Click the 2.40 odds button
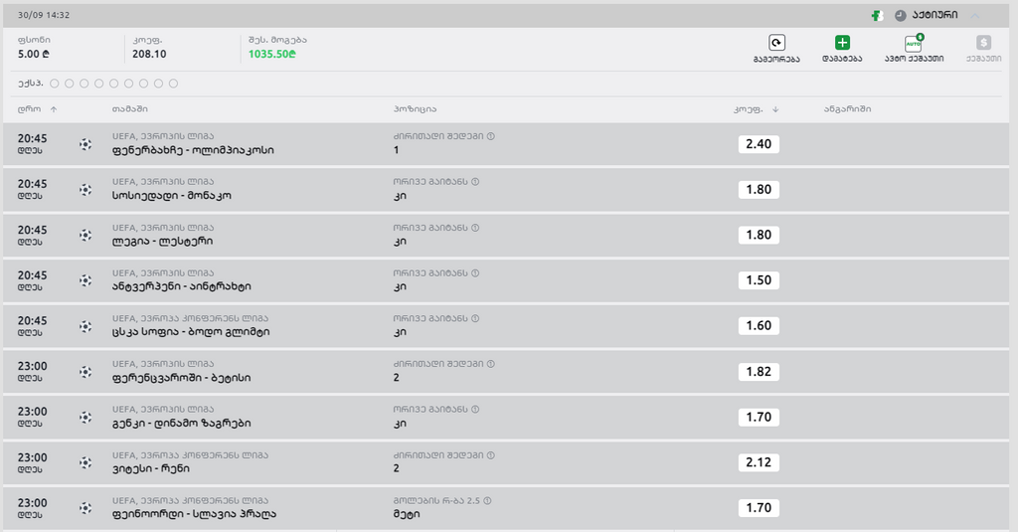Viewport: 1018px width, 532px height. 759,144
